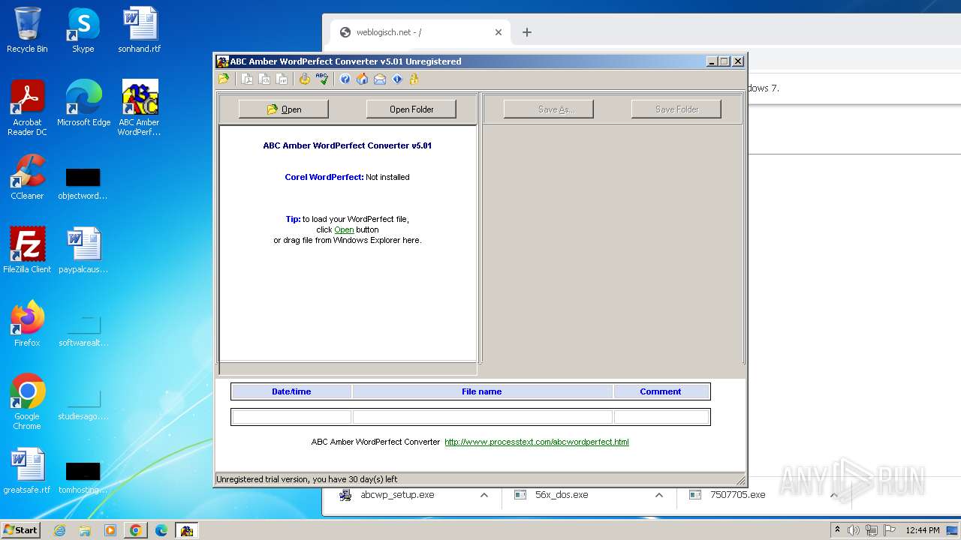Click the taskbar ABC Amber WordPerfect button
The width and height of the screenshot is (961, 540).
pos(186,530)
